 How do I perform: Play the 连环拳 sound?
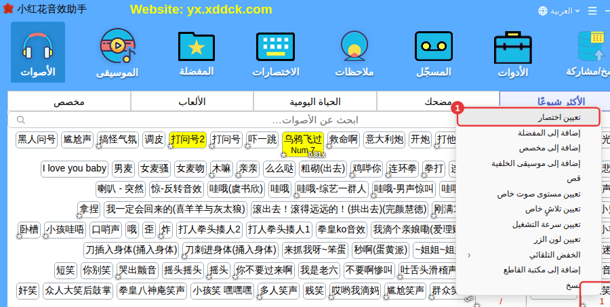[402, 169]
